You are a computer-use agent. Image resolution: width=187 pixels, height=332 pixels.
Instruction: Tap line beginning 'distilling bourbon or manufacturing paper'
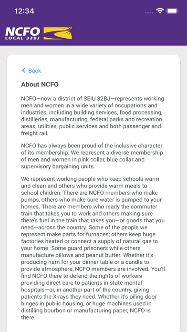(86, 311)
